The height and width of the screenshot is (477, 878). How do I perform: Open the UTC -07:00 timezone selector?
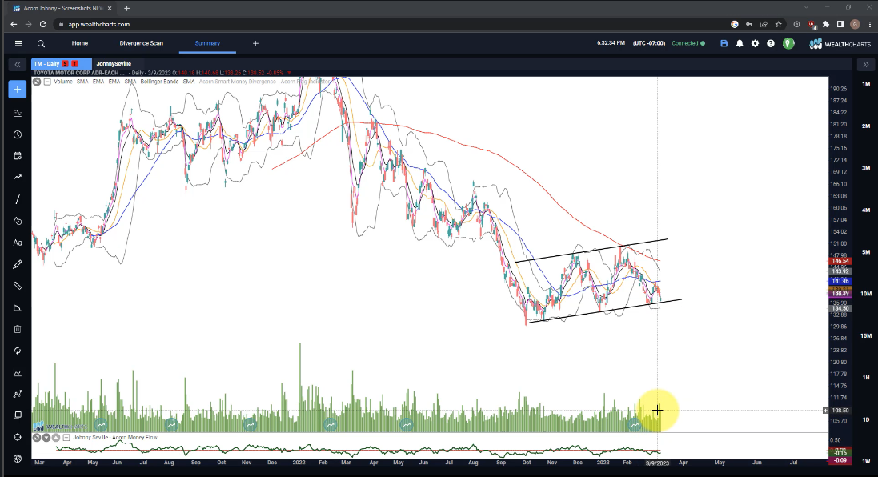(x=649, y=43)
